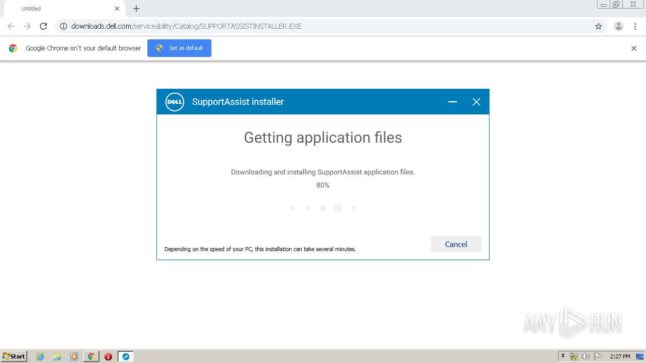646x363 pixels.
Task: Open Action Center flag icon
Action: tap(598, 356)
